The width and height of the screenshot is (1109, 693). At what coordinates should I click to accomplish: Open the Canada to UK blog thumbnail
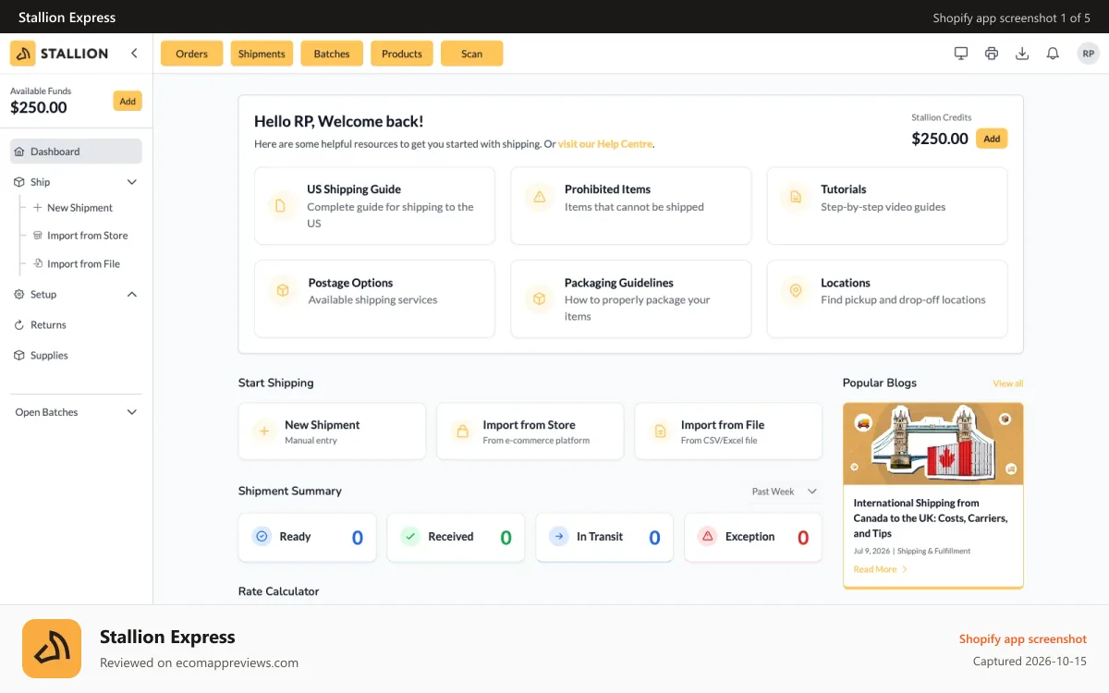pos(933,444)
